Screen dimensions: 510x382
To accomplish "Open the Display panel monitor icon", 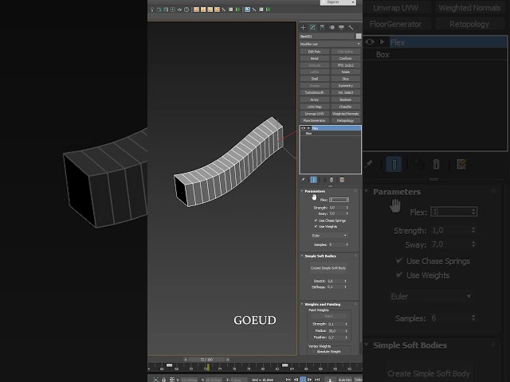I will [341, 27].
